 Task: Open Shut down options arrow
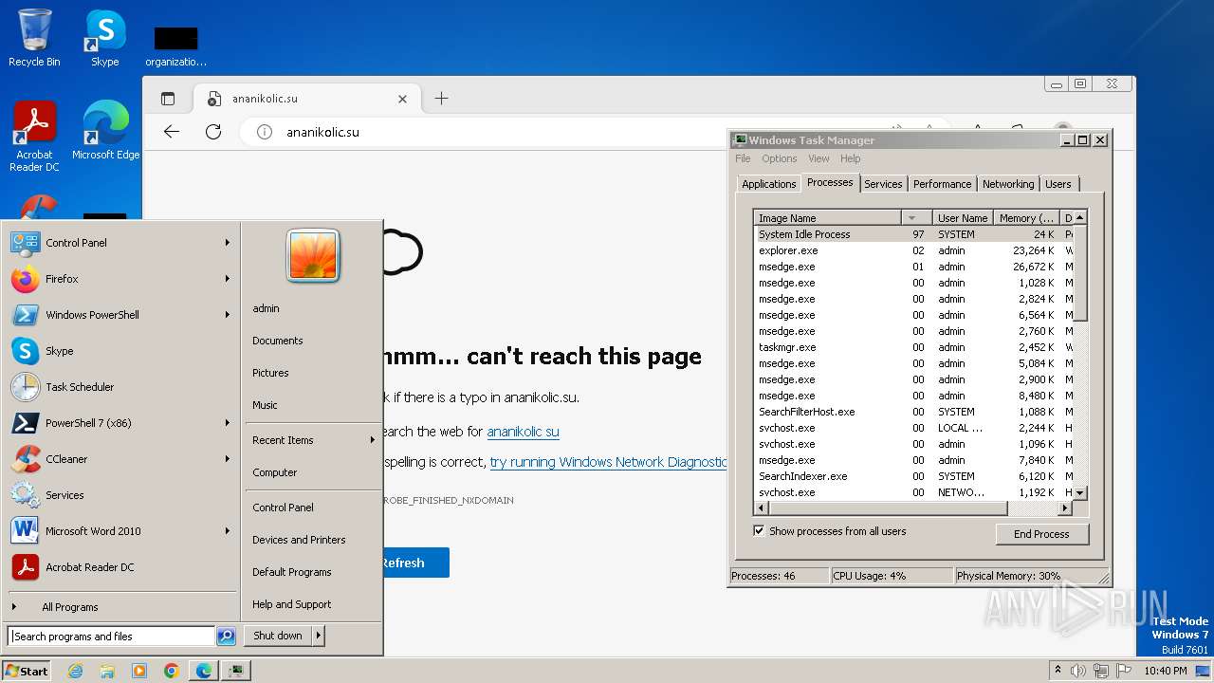[x=319, y=636]
